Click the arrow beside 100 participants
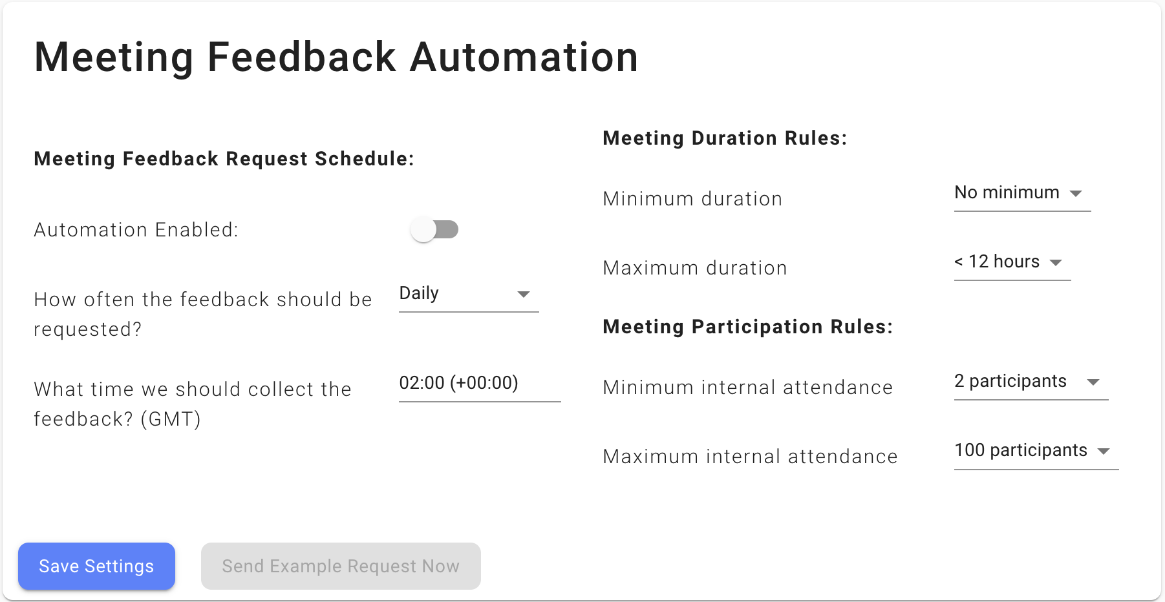Image resolution: width=1165 pixels, height=602 pixels. [x=1104, y=451]
